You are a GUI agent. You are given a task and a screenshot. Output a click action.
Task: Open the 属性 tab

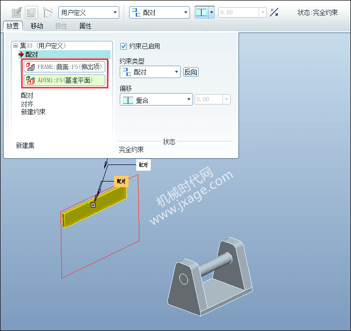click(85, 26)
